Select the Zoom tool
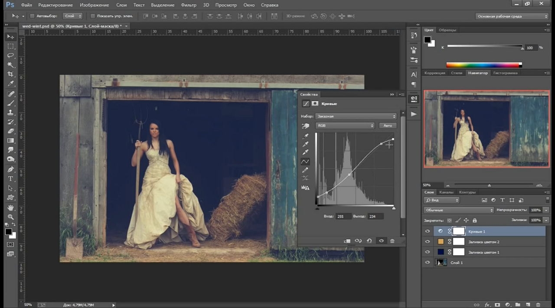 (x=10, y=217)
